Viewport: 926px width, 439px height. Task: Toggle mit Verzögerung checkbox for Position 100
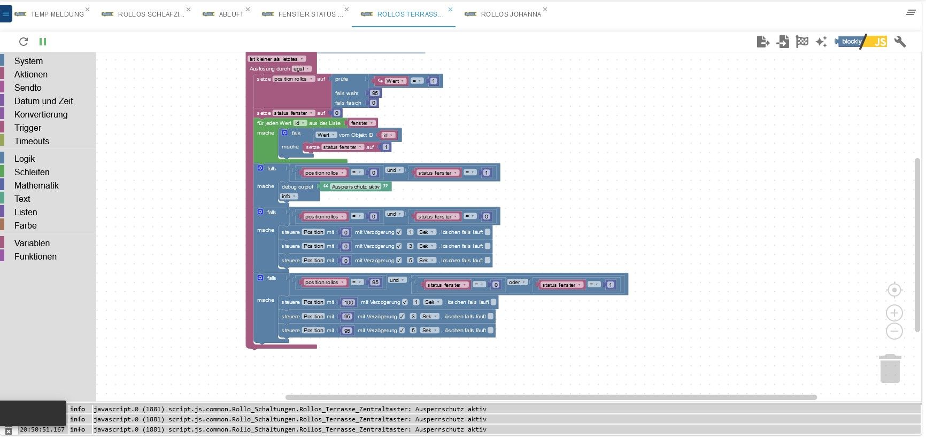tap(405, 302)
